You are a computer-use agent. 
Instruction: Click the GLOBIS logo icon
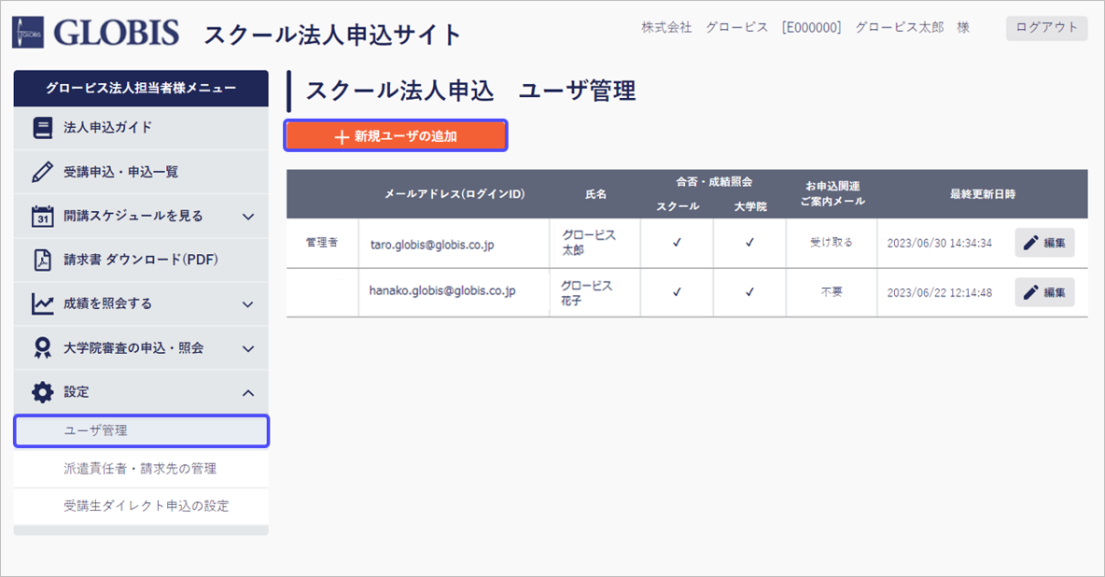click(28, 33)
